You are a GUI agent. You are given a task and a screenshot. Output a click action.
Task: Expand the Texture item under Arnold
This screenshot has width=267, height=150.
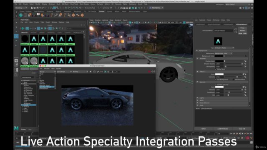coord(23,107)
